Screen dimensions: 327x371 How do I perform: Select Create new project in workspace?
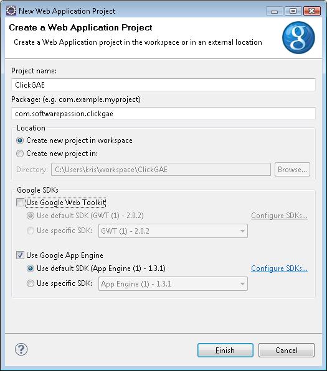click(x=20, y=140)
